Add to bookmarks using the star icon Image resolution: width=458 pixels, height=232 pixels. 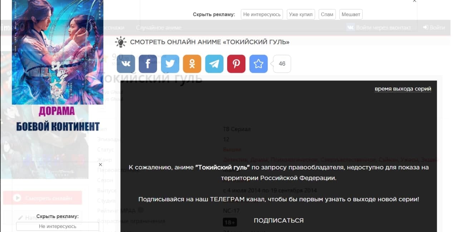tap(258, 64)
